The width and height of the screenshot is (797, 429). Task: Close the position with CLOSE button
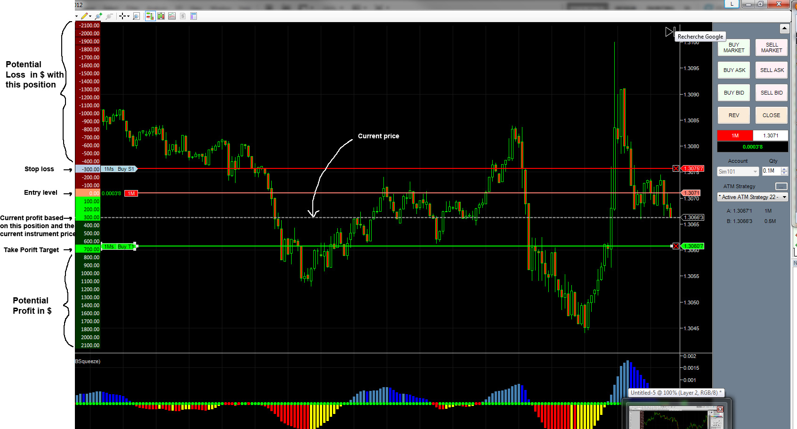[772, 115]
